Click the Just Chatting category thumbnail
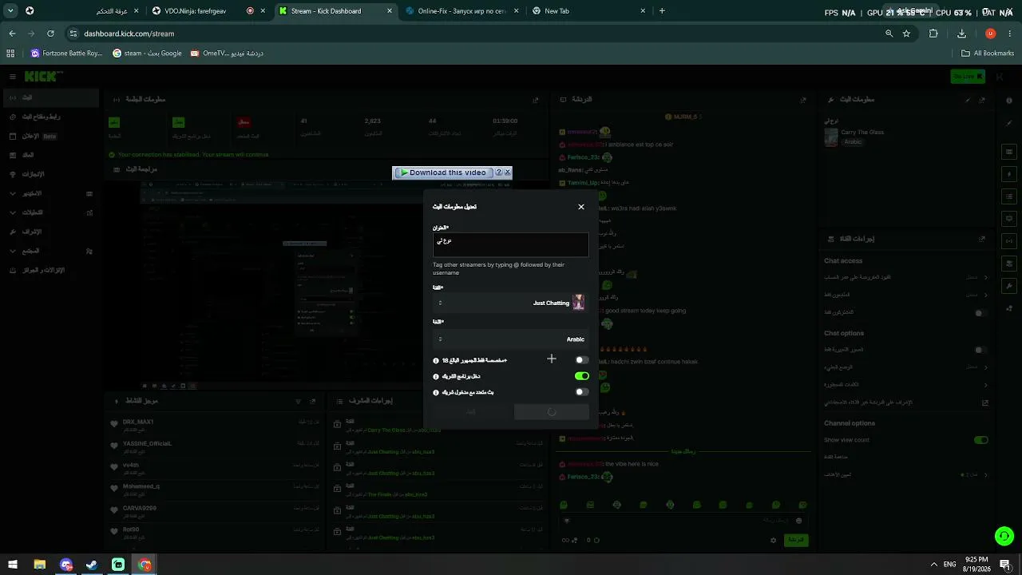Screen dimensions: 1022x575 (579, 303)
